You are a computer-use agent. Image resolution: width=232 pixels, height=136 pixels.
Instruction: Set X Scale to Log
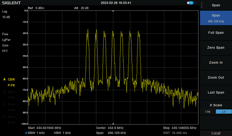pyautogui.click(x=208, y=111)
